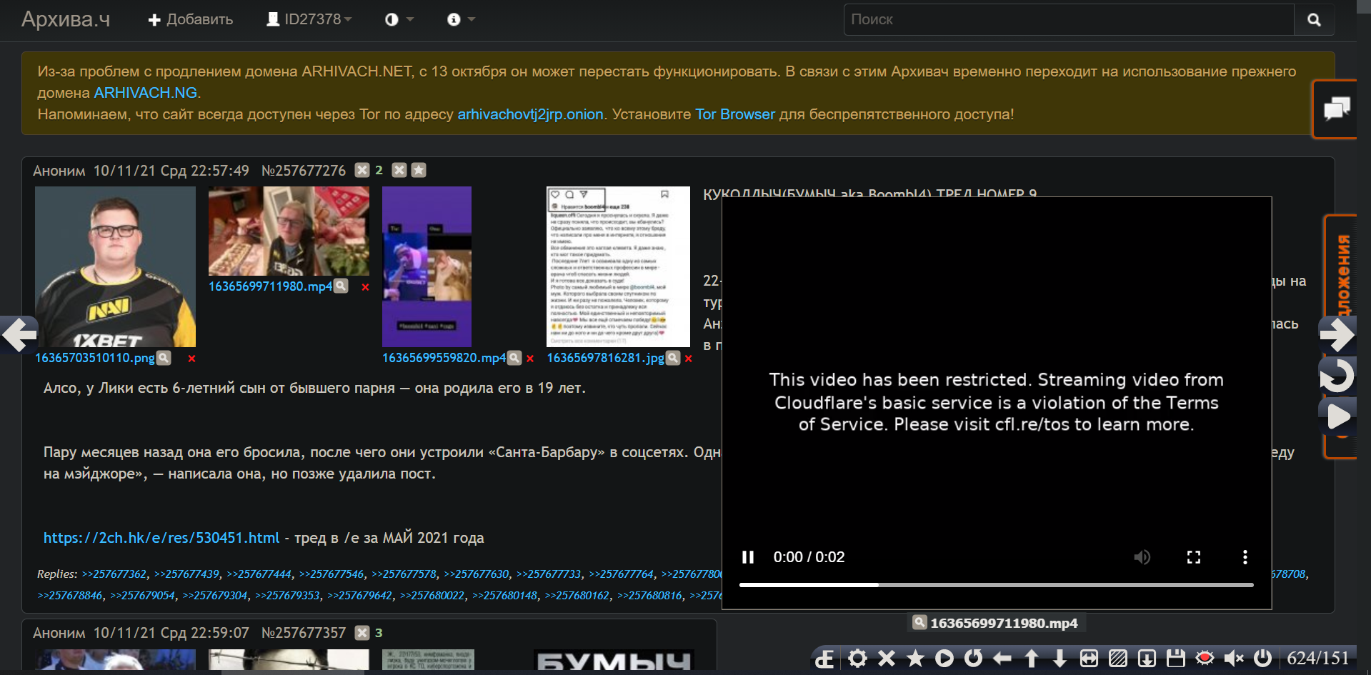Open reply link >>257678846

click(70, 596)
